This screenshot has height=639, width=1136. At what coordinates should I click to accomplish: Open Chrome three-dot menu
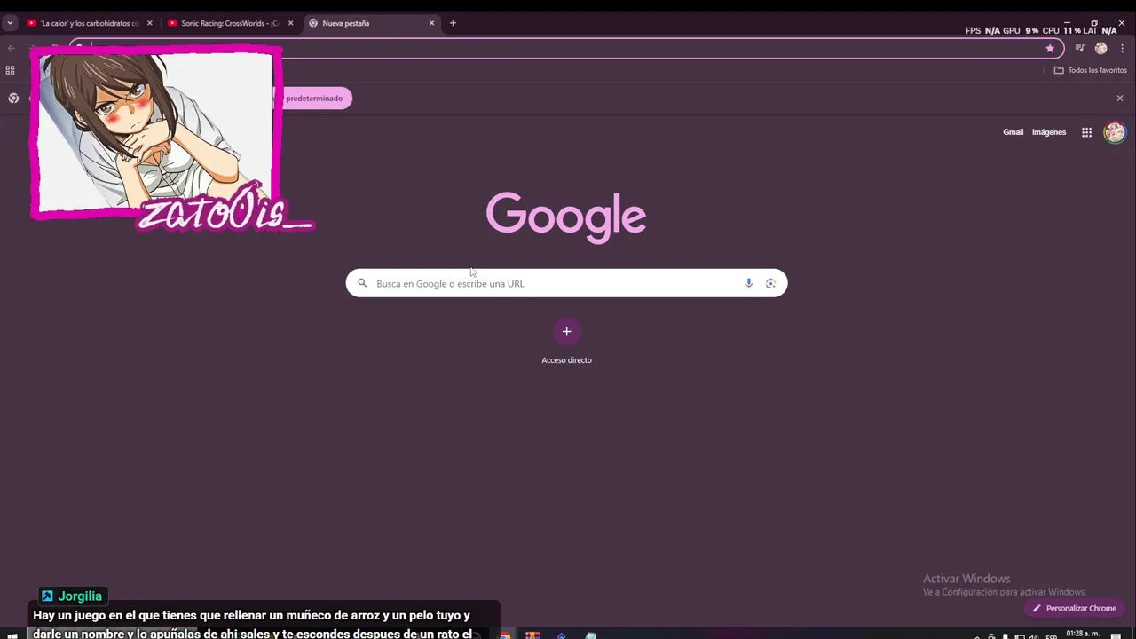coord(1122,49)
